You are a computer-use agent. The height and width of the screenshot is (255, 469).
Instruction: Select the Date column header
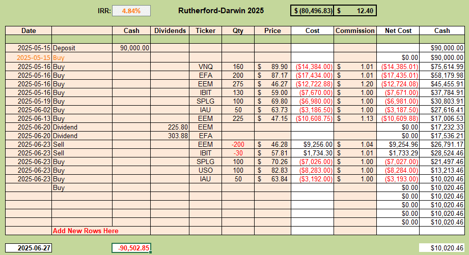tap(29, 30)
